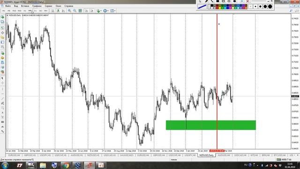Open the Вид menu

pos(16,6)
